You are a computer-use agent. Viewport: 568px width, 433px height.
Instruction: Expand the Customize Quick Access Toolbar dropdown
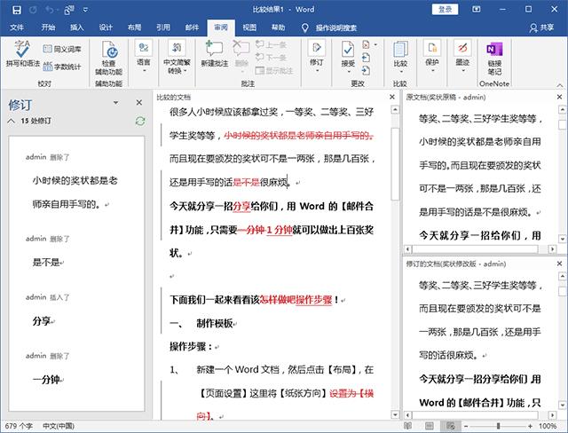click(x=86, y=10)
